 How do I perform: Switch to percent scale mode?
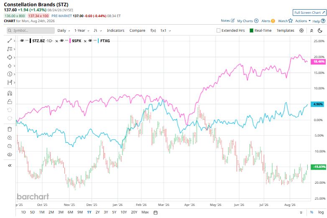(x=312, y=212)
